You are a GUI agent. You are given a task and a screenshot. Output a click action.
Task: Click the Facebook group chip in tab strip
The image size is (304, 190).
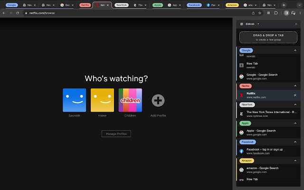(194, 5)
